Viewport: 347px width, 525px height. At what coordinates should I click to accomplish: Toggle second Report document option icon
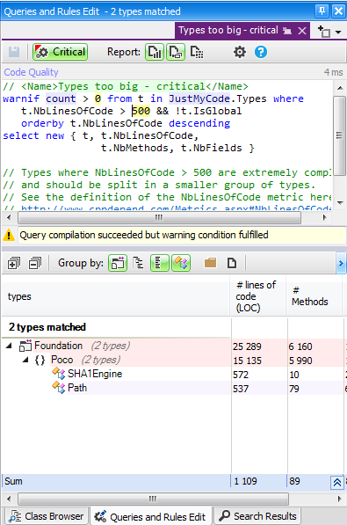coord(176,52)
